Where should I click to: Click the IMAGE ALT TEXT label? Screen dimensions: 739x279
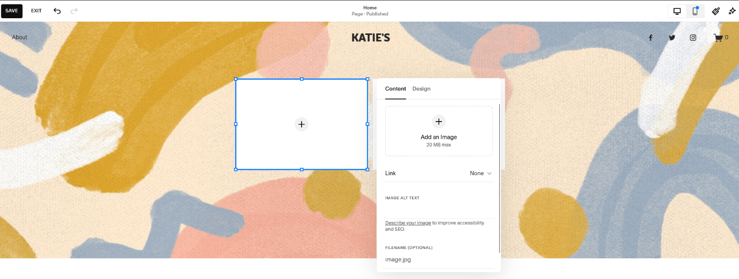pyautogui.click(x=403, y=198)
